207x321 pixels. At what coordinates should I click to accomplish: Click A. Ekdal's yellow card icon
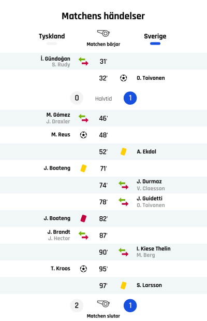(123, 152)
